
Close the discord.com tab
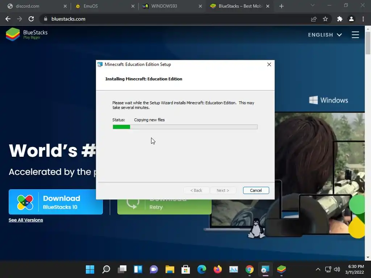click(65, 6)
